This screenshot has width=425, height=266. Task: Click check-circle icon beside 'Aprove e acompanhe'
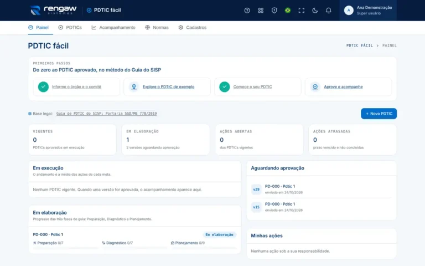(x=315, y=87)
